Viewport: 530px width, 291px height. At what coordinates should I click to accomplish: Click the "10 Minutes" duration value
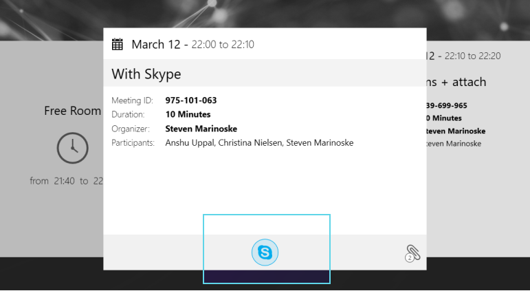click(x=188, y=114)
